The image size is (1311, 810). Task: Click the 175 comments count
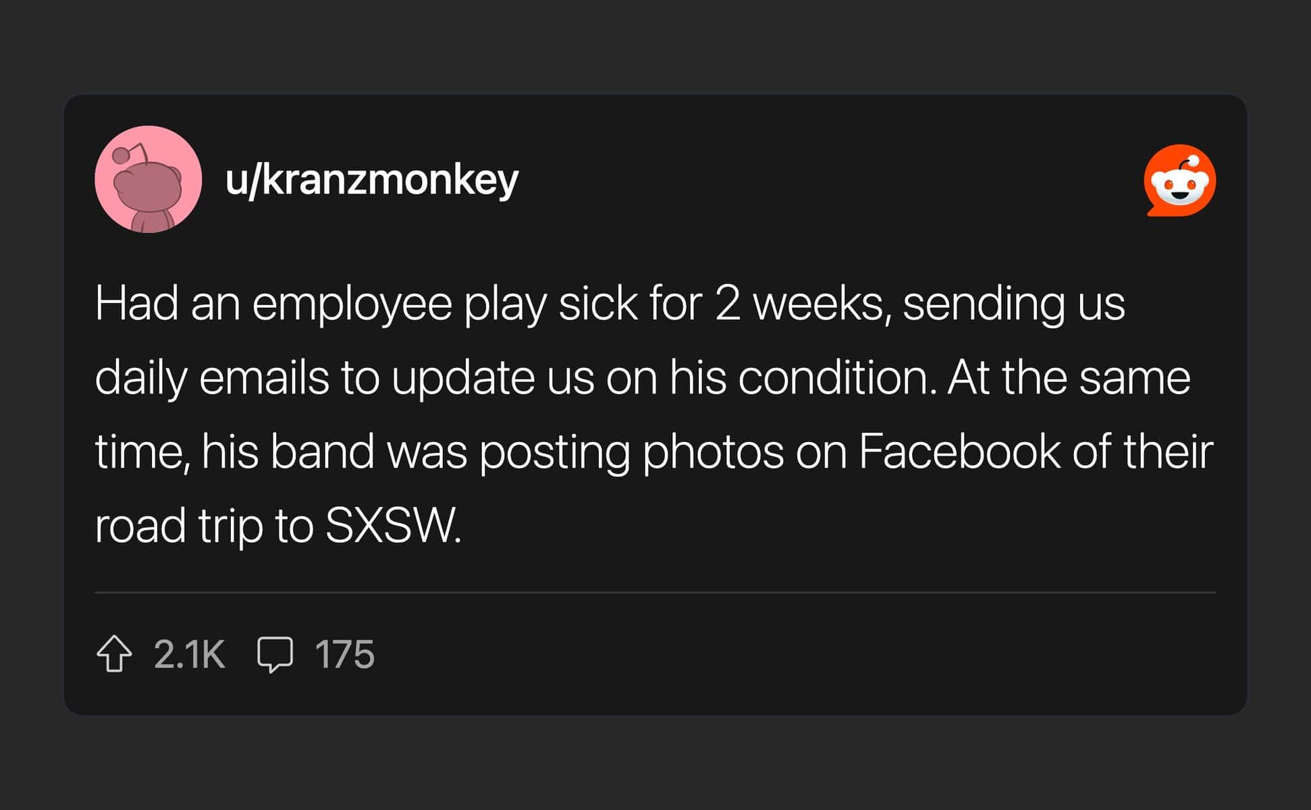point(344,653)
